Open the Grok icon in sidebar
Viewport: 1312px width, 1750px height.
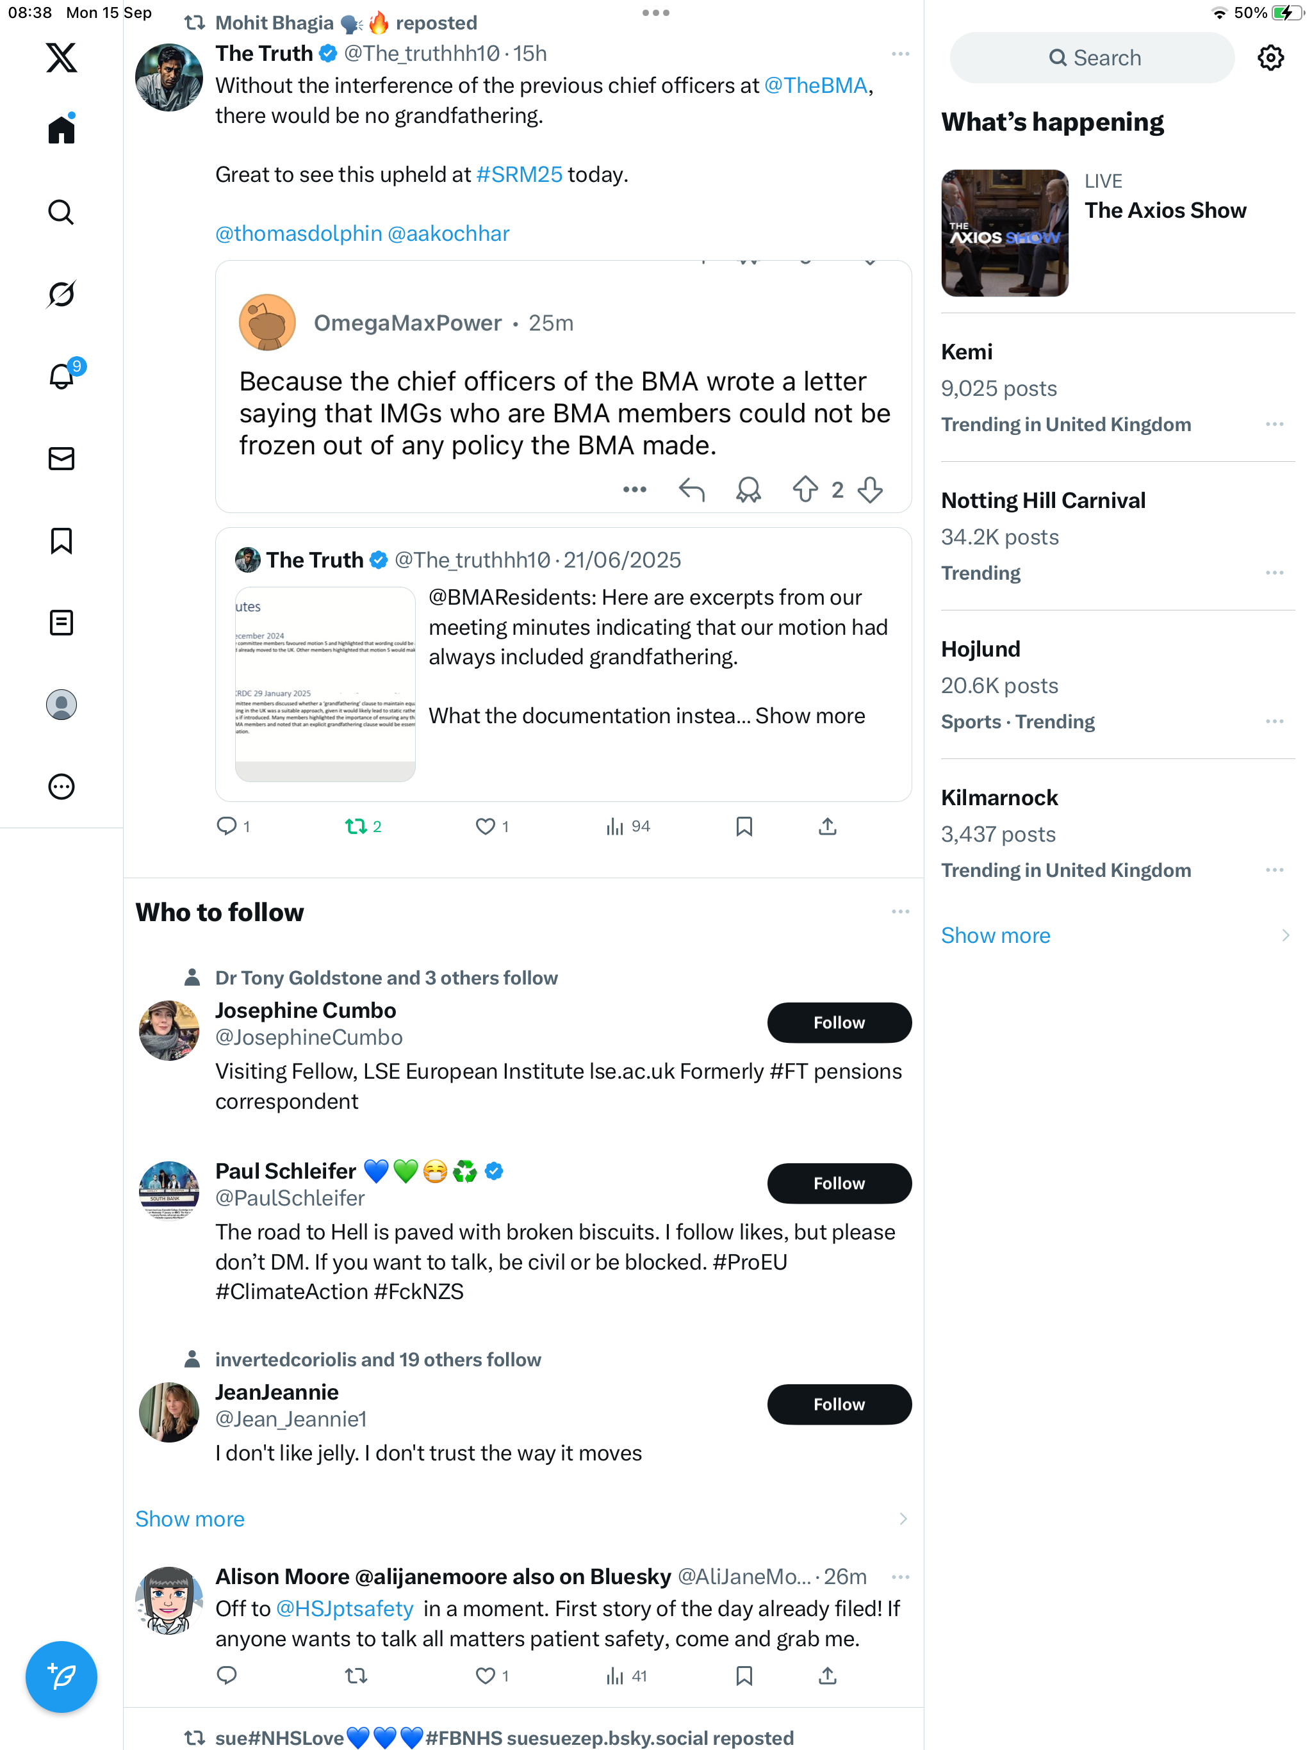[x=61, y=294]
